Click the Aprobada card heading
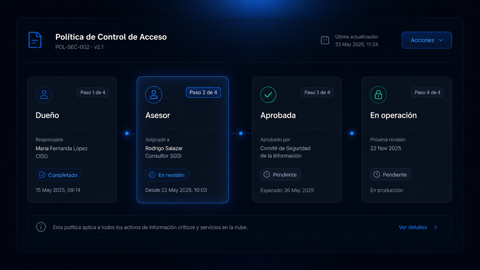This screenshot has height=270, width=480. [278, 115]
